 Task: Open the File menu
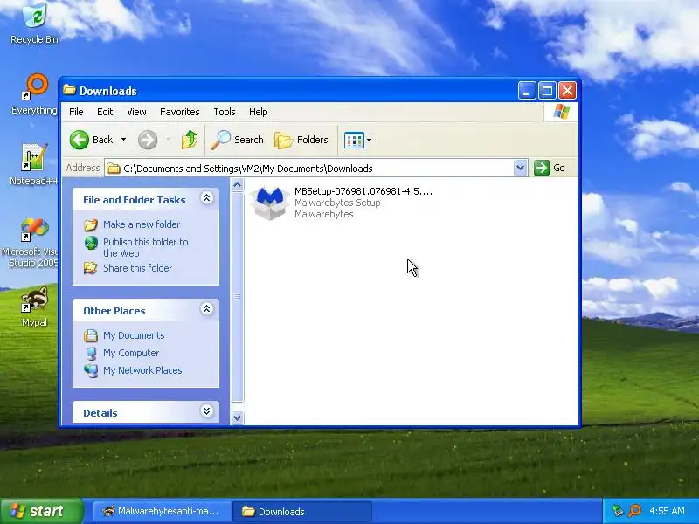76,112
